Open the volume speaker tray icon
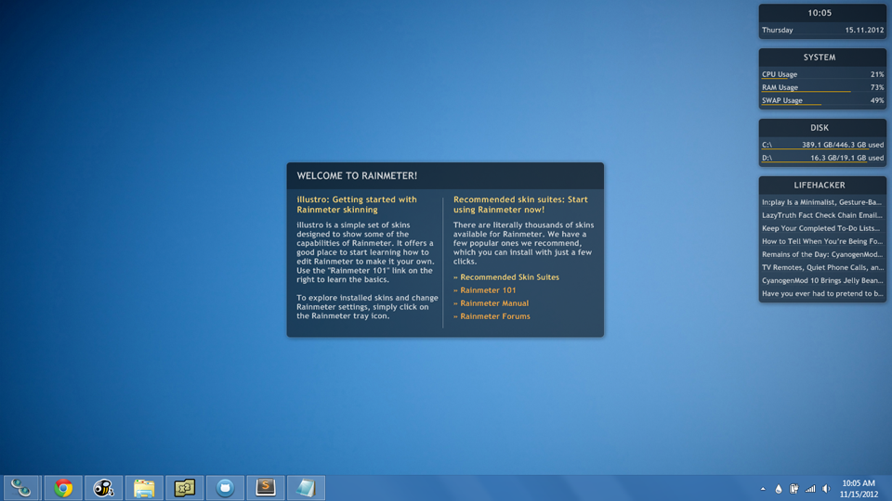The height and width of the screenshot is (501, 892). point(827,489)
